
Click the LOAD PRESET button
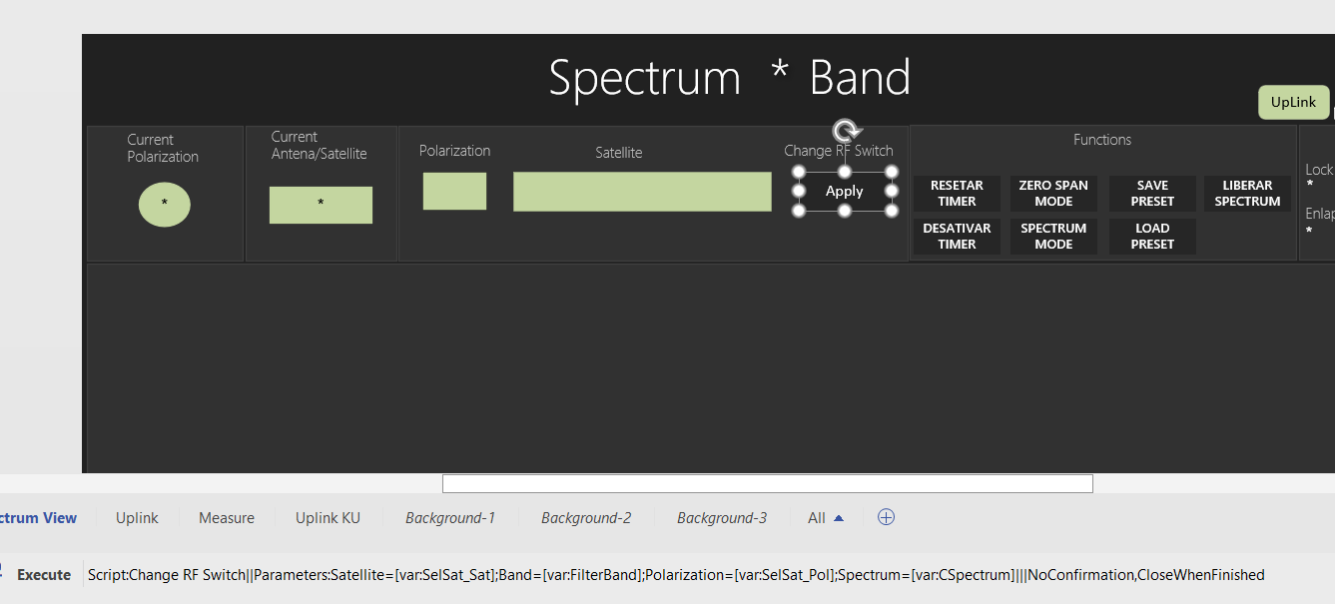1152,237
